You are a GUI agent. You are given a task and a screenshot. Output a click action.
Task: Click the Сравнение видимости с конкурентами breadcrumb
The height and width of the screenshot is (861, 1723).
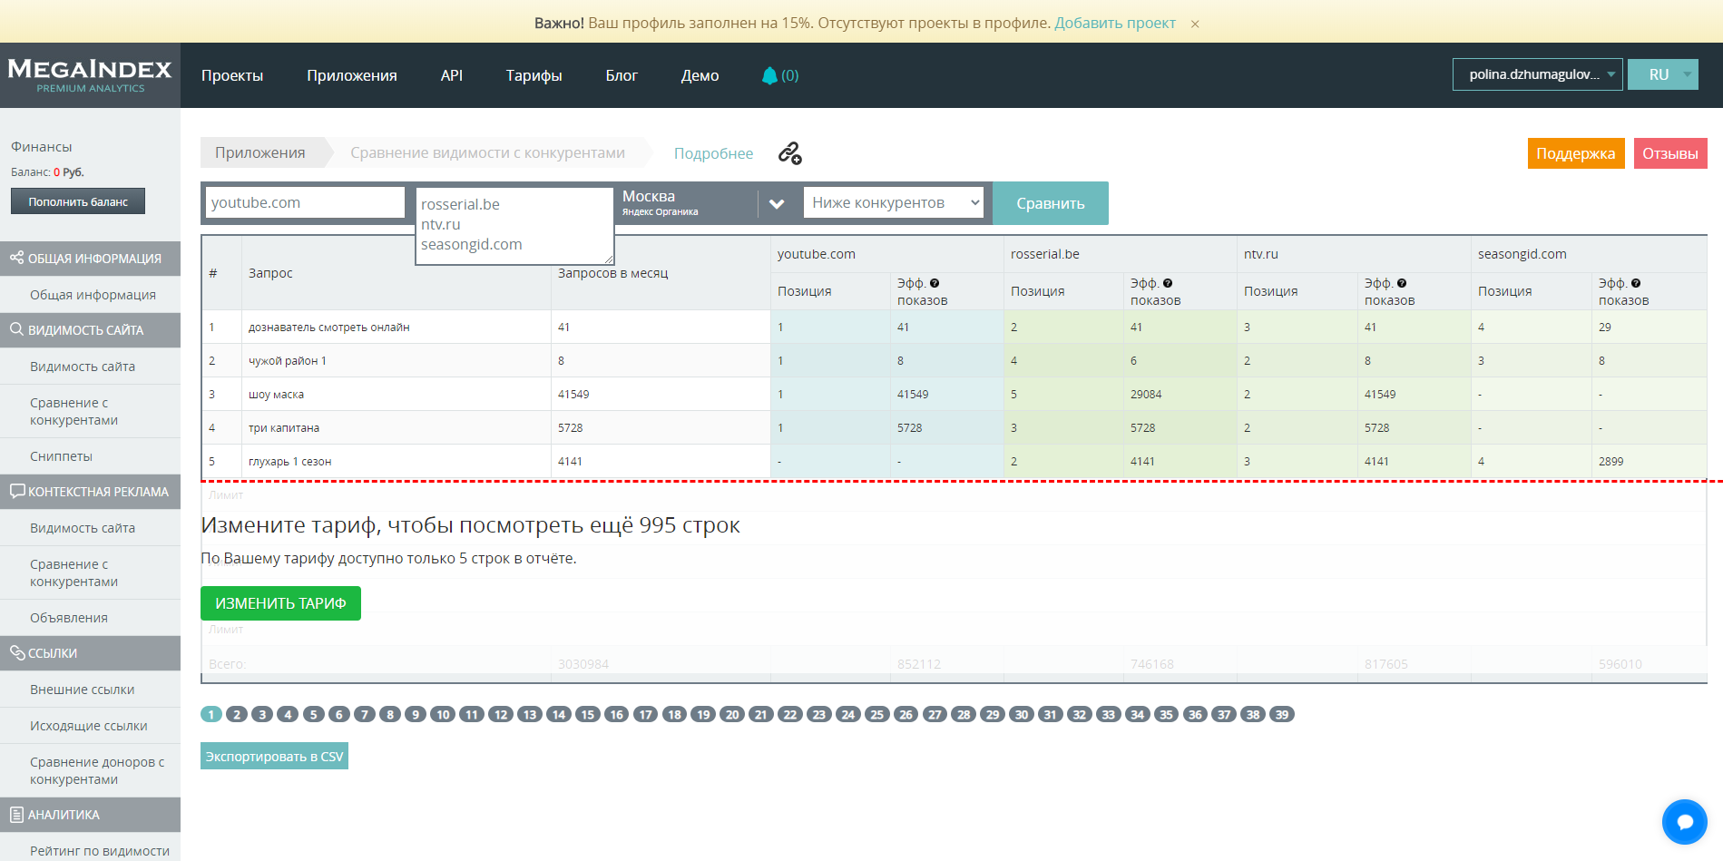488,152
